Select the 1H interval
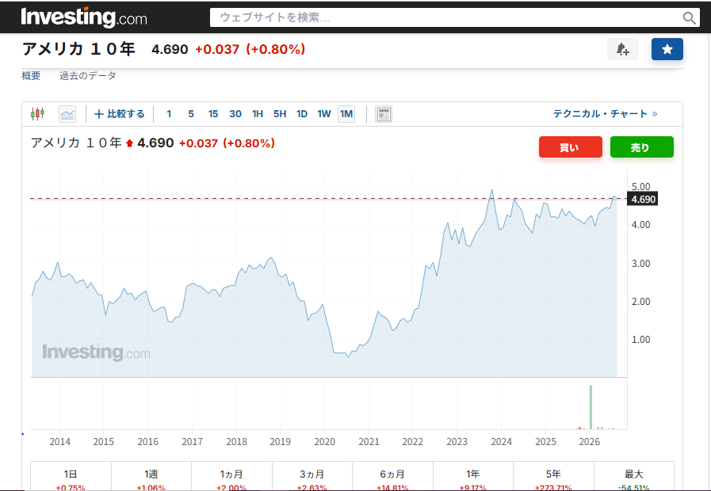Viewport: 711px width, 491px height. (258, 114)
